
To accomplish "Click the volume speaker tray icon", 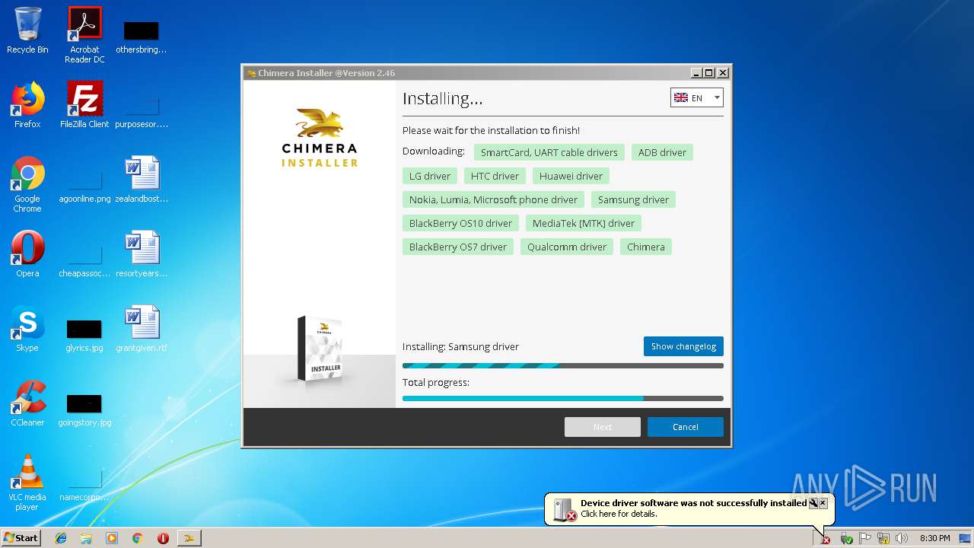I will [x=902, y=538].
